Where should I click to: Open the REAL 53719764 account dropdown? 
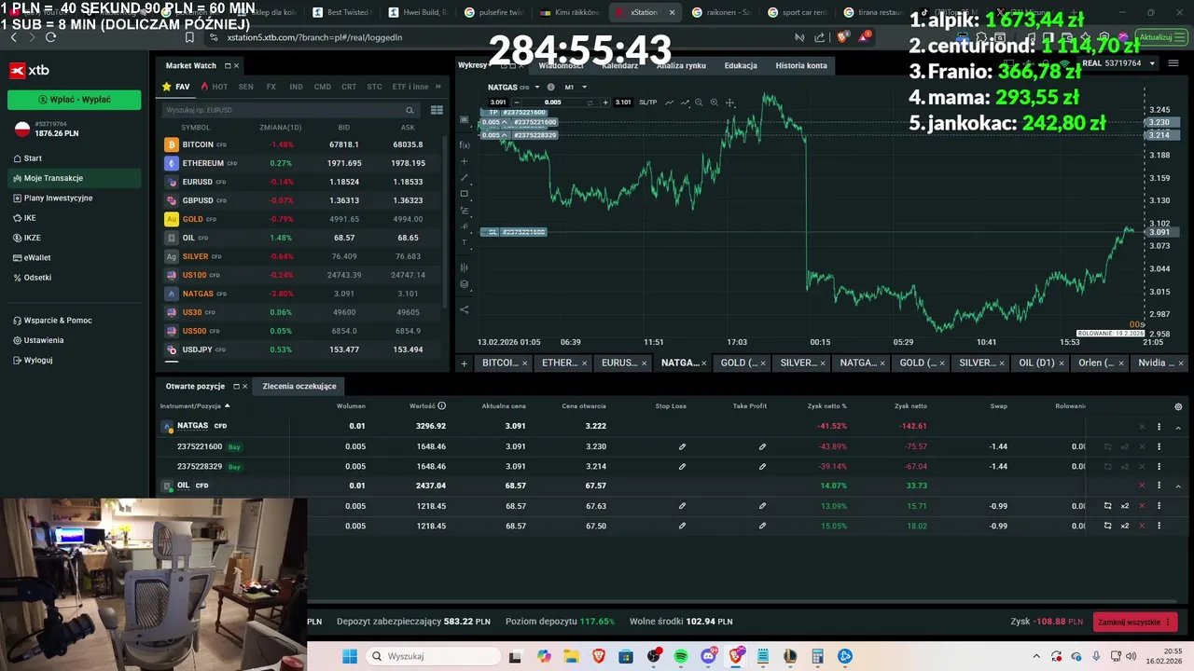[x=1118, y=63]
